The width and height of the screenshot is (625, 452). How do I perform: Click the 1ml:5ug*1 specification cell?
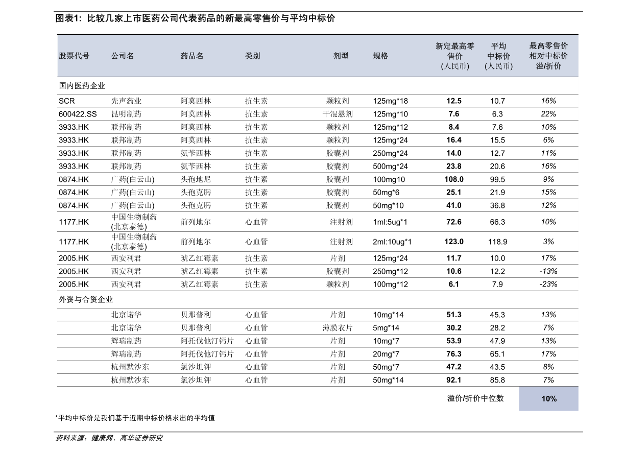[x=390, y=222]
